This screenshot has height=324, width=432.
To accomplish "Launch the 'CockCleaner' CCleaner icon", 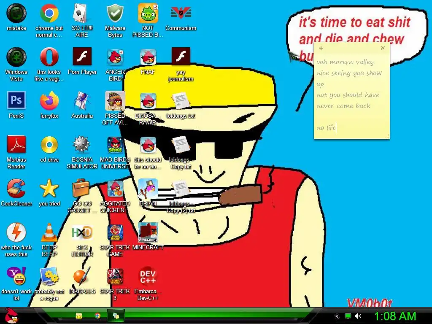I will pyautogui.click(x=16, y=188).
